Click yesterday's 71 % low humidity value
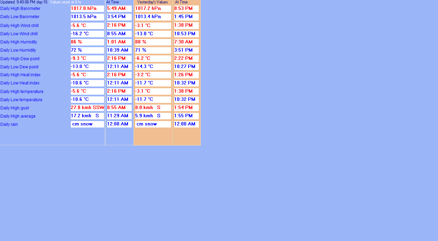438x241 pixels. pos(153,50)
